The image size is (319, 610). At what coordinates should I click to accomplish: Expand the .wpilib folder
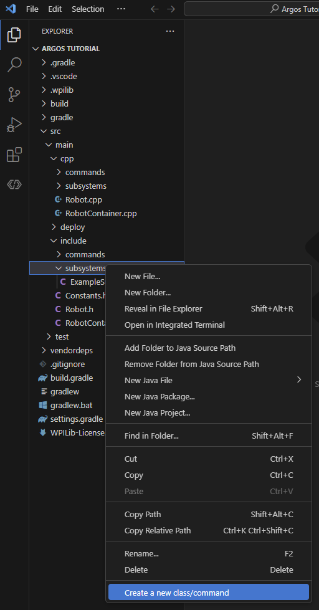pos(44,90)
